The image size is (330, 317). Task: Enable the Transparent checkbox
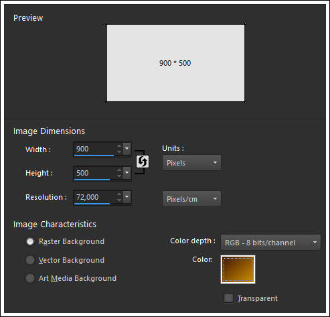[x=228, y=298]
